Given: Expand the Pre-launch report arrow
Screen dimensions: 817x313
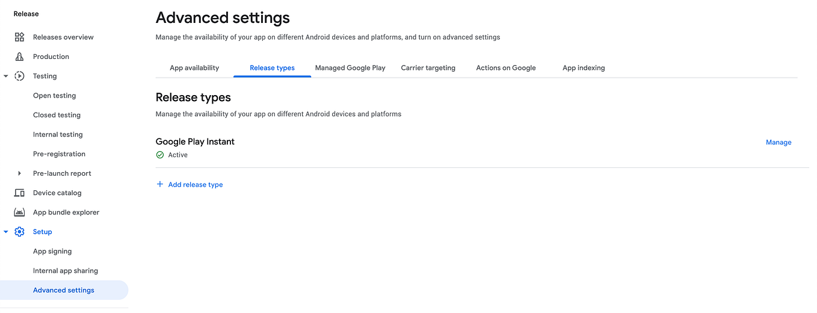Looking at the screenshot, I should [x=19, y=173].
